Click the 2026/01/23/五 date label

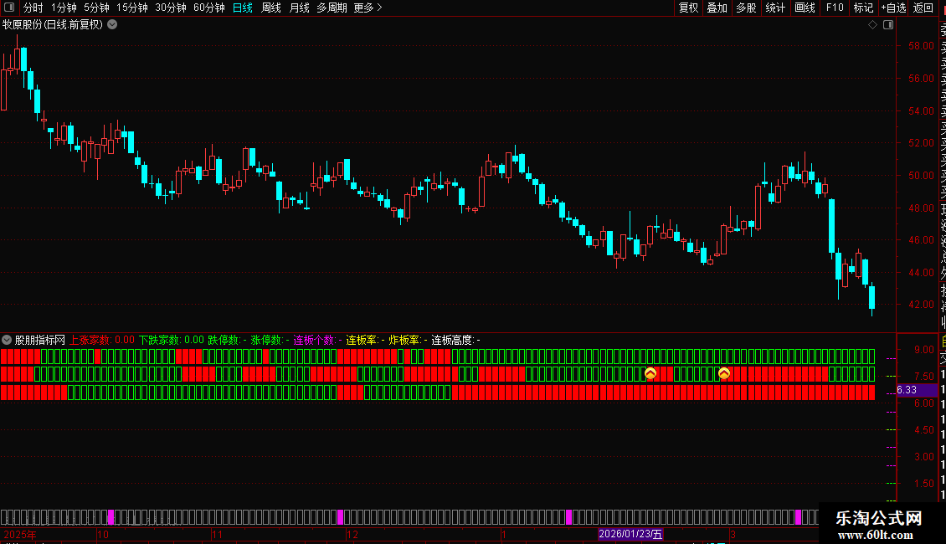630,534
